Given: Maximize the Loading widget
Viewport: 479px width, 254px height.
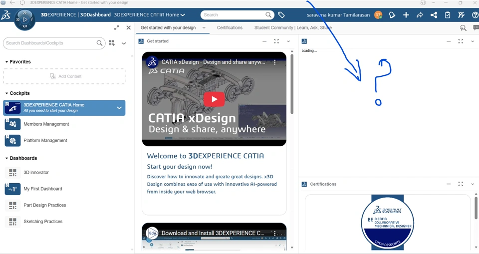Looking at the screenshot, I should click(461, 41).
